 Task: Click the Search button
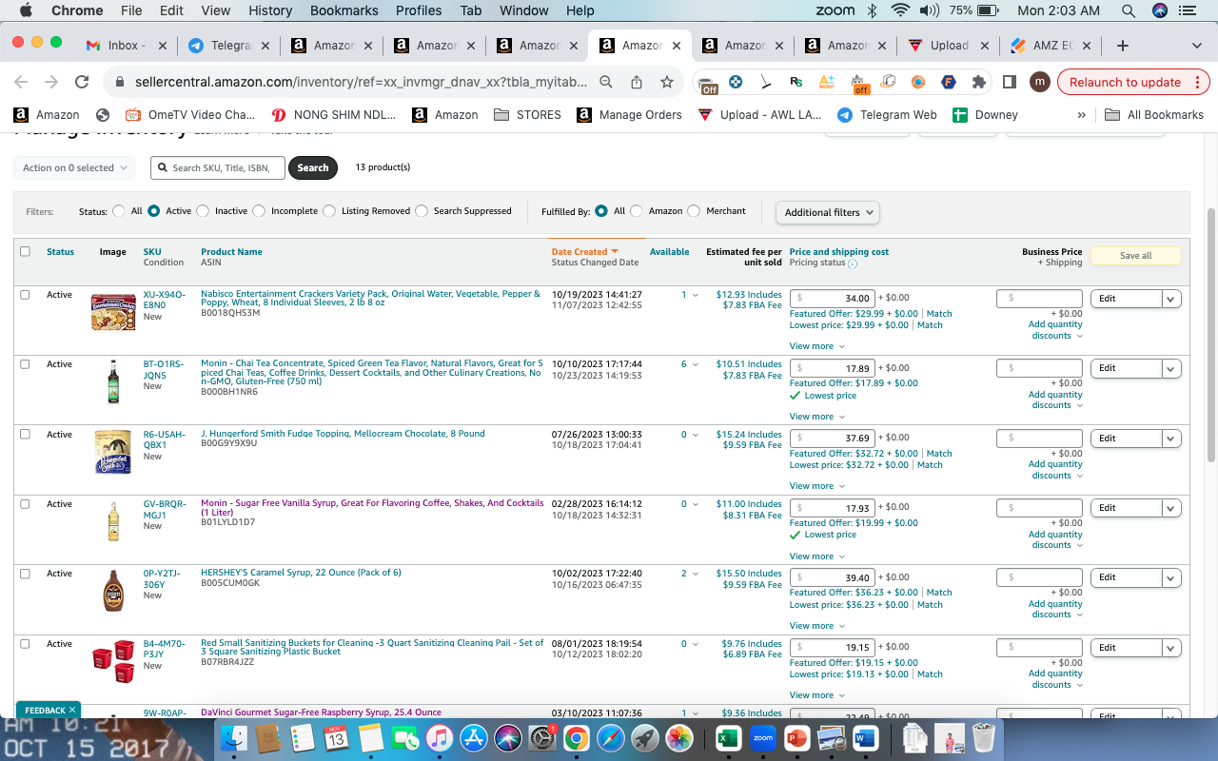[313, 167]
